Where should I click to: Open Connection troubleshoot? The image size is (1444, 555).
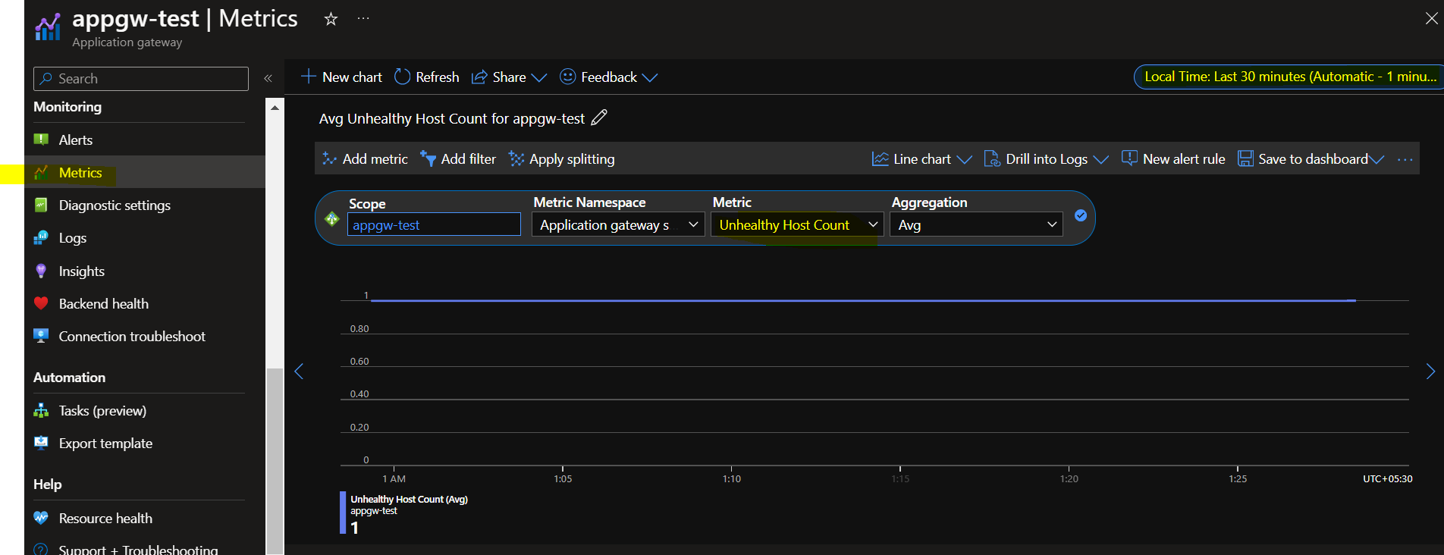coord(132,336)
